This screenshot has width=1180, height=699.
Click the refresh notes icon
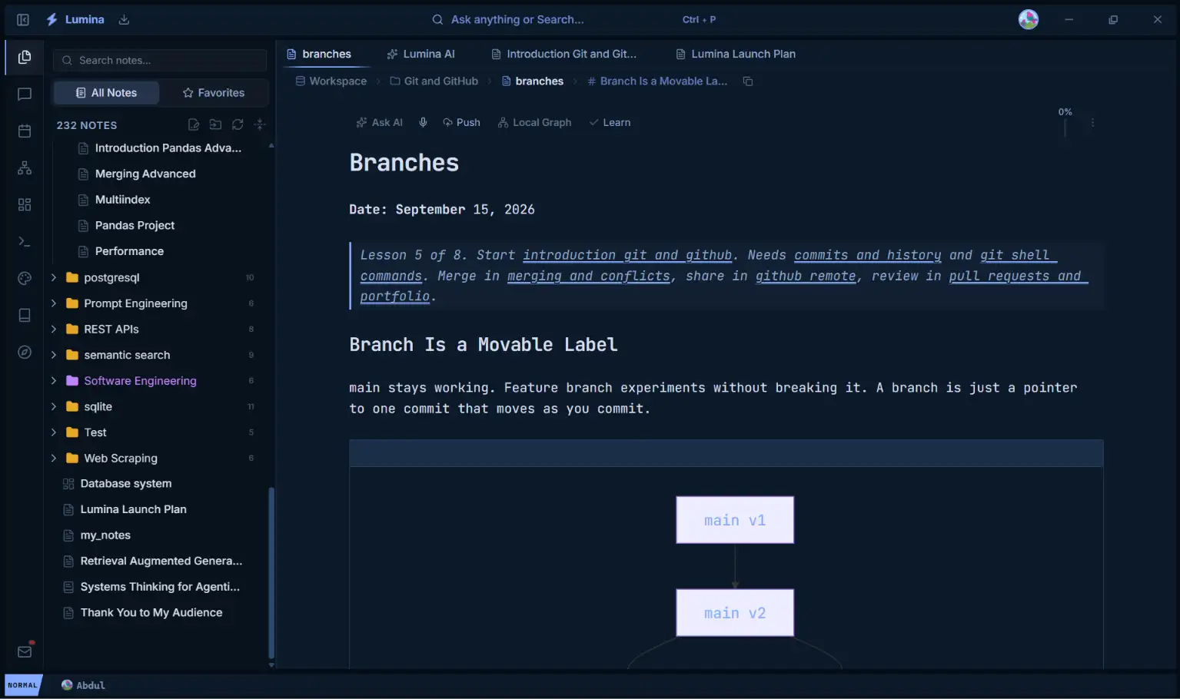click(x=238, y=124)
